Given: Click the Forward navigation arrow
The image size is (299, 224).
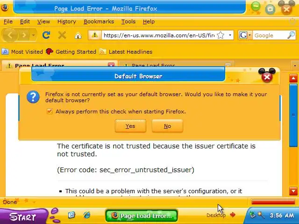Looking at the screenshot, I should click(x=24, y=35).
